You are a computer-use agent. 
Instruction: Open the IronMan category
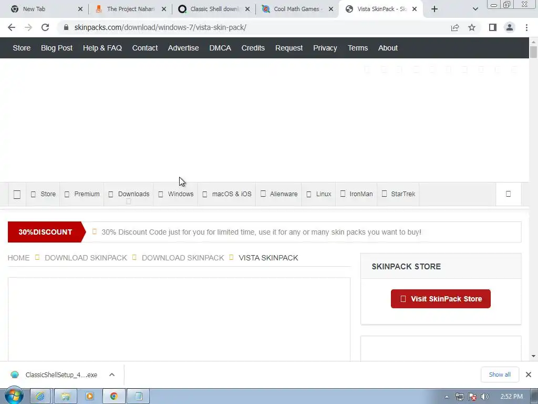[x=356, y=194]
